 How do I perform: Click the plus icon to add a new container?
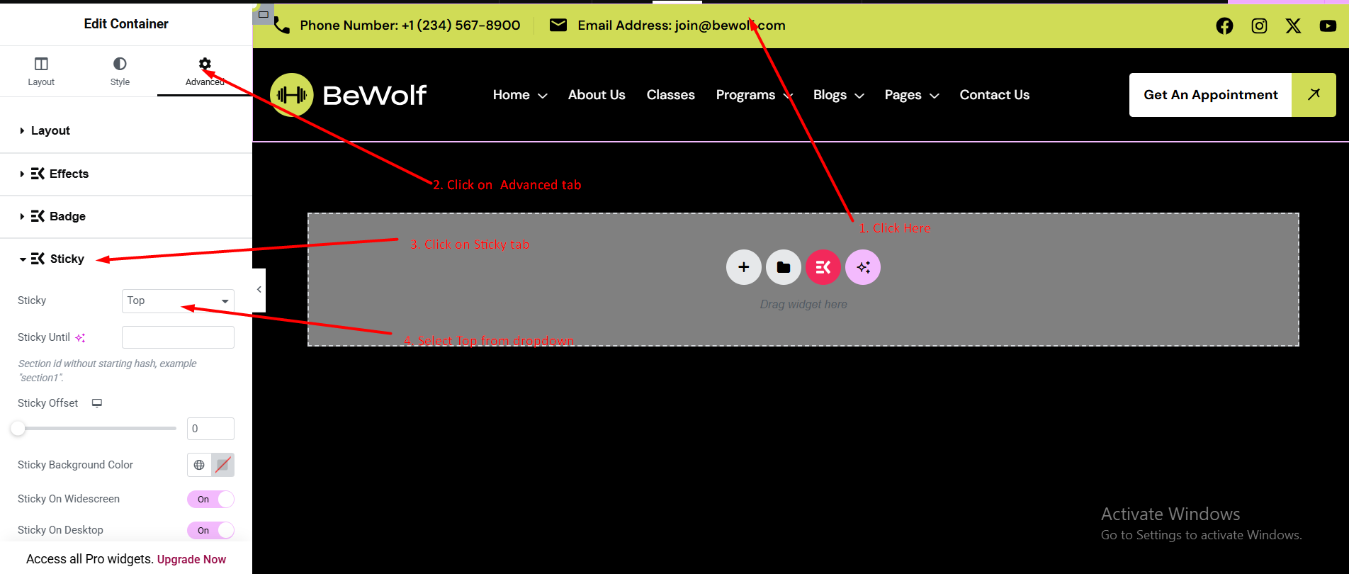(x=744, y=267)
